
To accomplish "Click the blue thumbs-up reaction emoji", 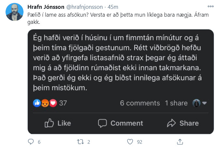I will [x=37, y=103].
